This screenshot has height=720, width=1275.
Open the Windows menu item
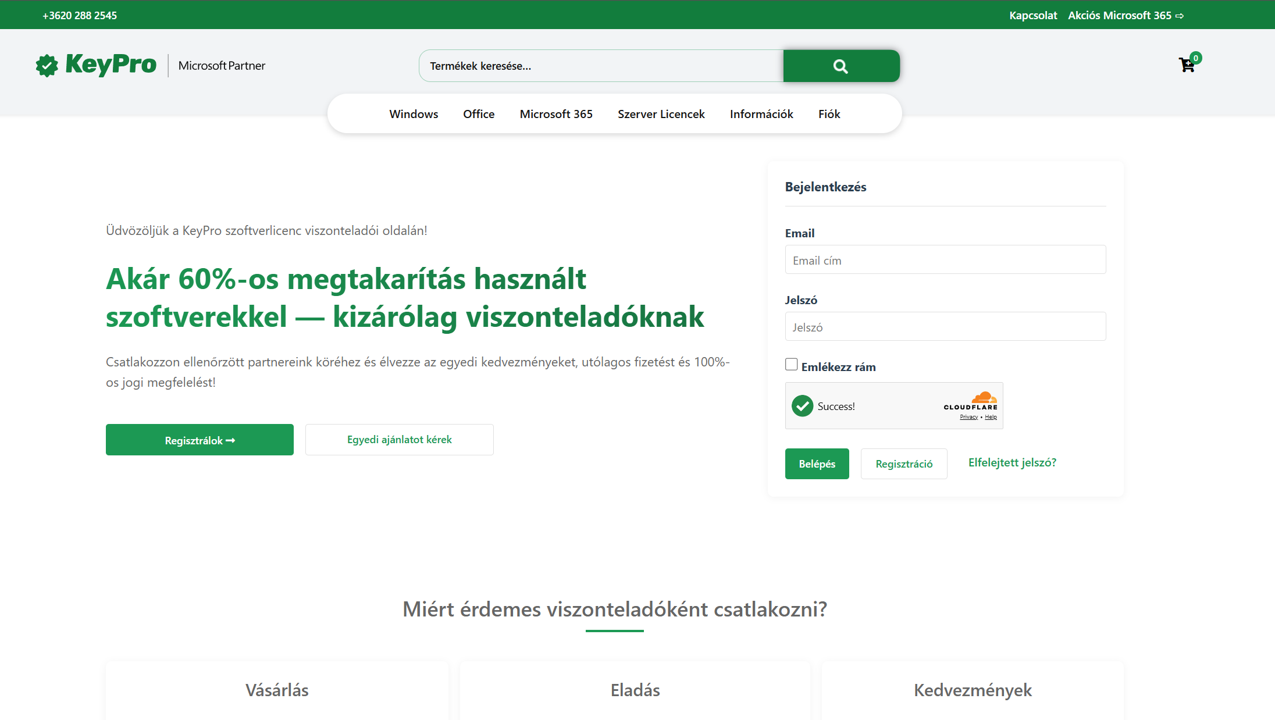pyautogui.click(x=414, y=114)
